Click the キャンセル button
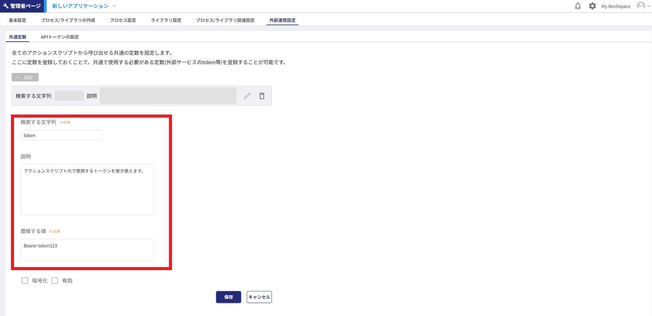This screenshot has height=316, width=652. [259, 297]
